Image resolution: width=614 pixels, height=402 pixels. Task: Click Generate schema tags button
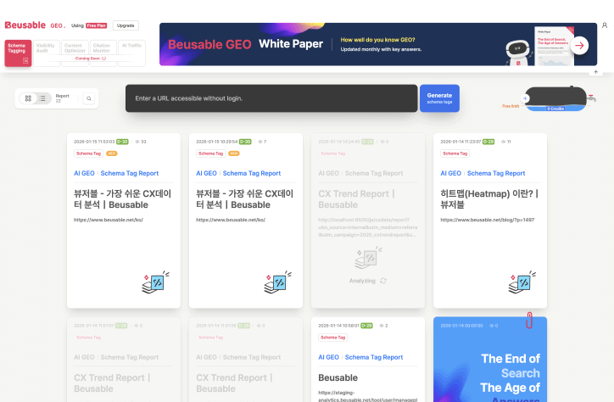[x=439, y=98]
